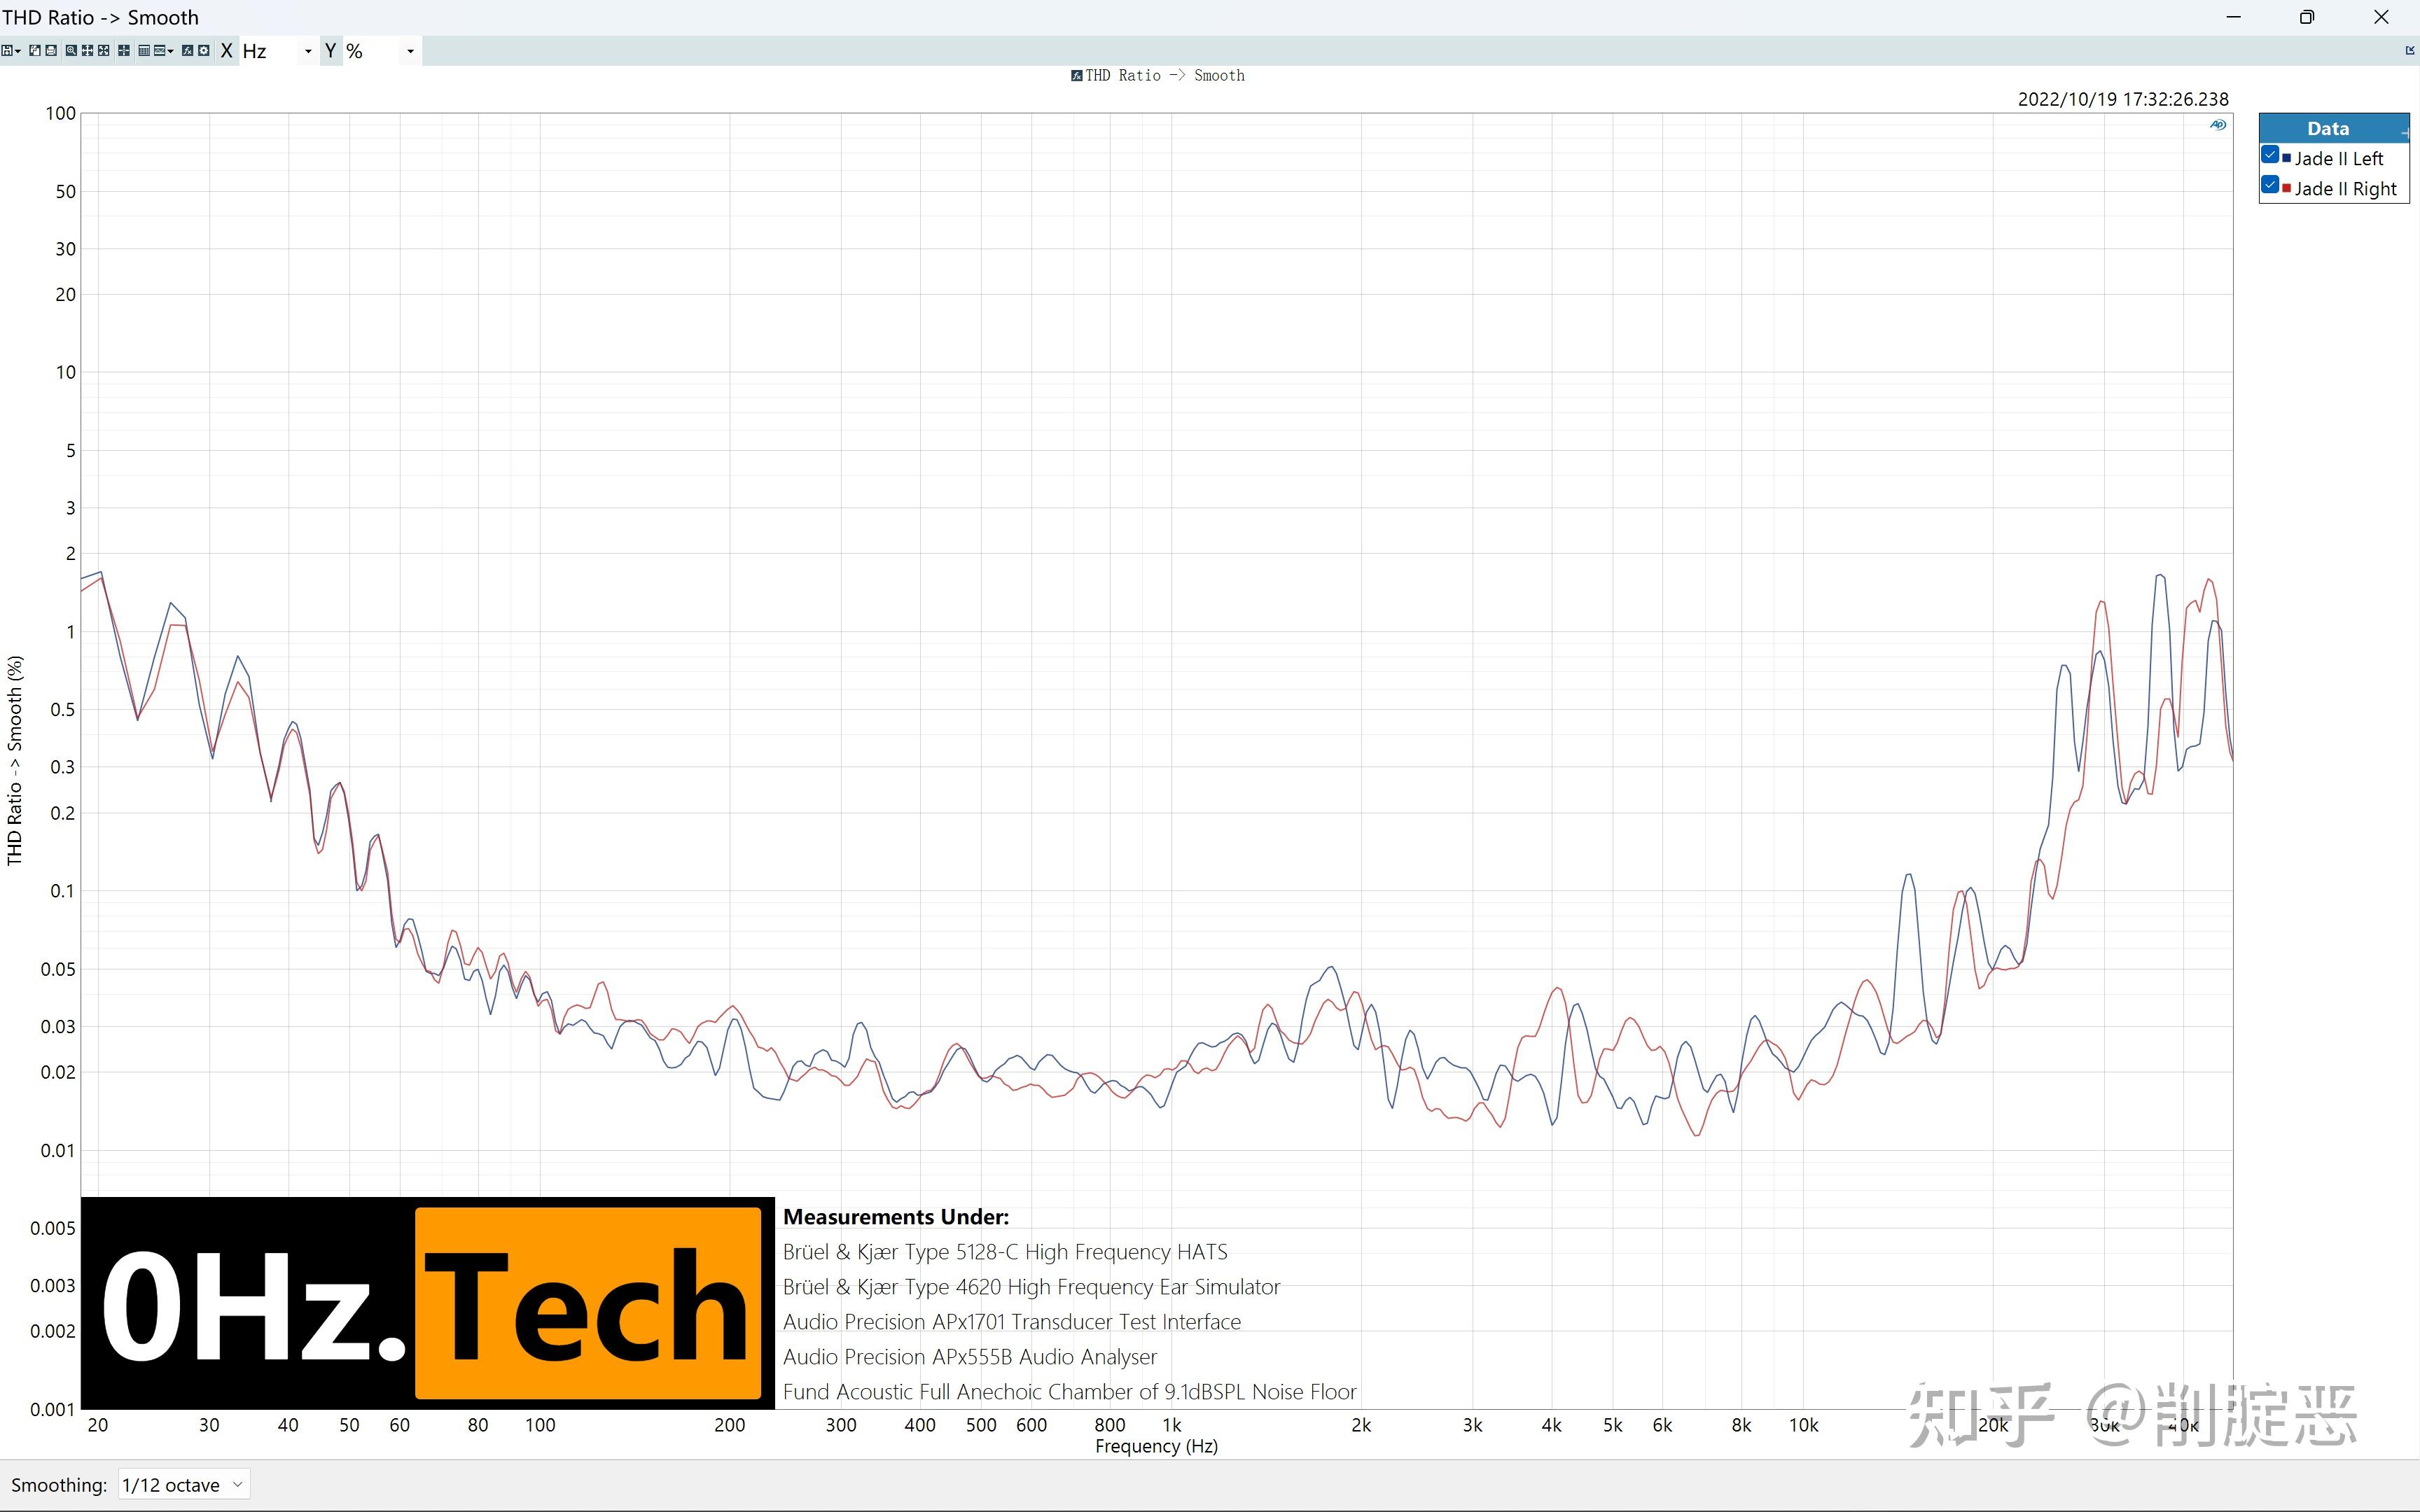
Task: Uncheck the Jade II Right trace
Action: click(2270, 185)
